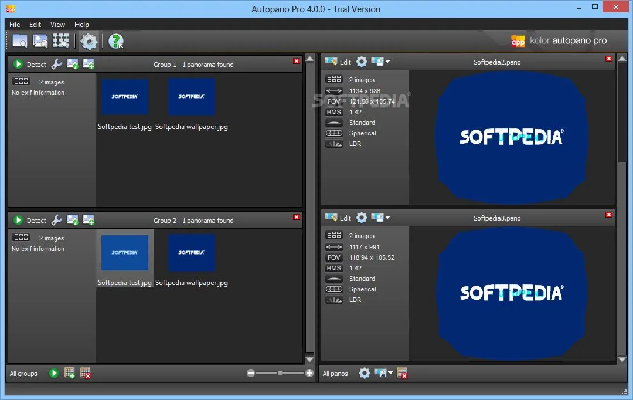633x400 pixels.
Task: Click All groups remove groups icon
Action: (x=85, y=373)
